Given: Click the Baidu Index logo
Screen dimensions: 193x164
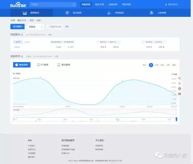Looking at the screenshot, I should 19,5.
